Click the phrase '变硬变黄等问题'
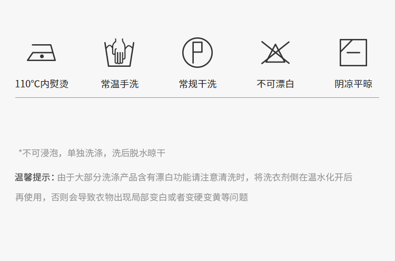 click(216, 197)
